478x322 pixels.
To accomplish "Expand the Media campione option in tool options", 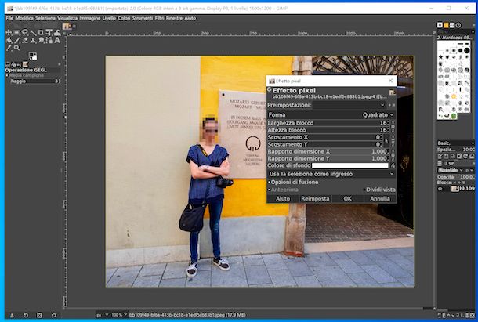I will click(26, 75).
